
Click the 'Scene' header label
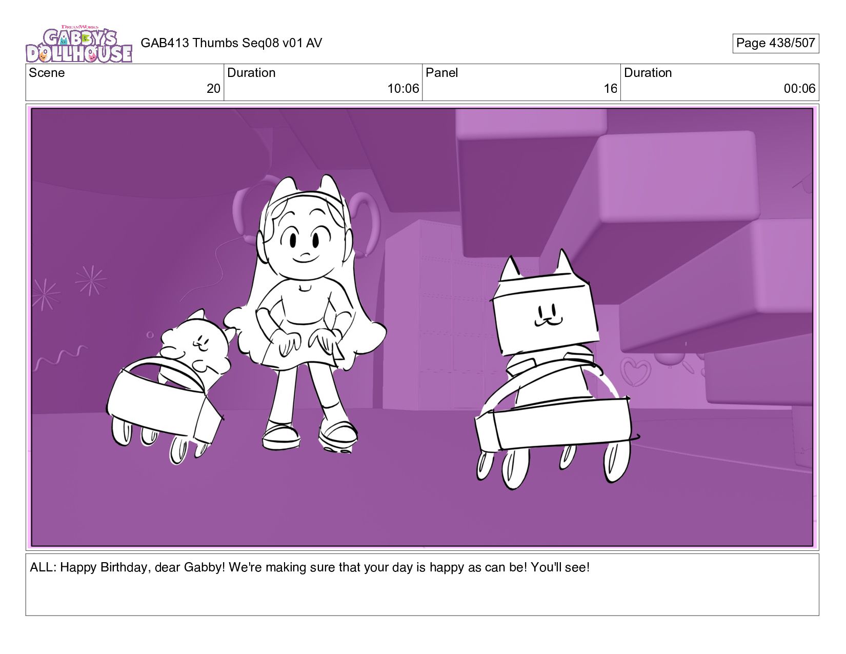tap(47, 73)
